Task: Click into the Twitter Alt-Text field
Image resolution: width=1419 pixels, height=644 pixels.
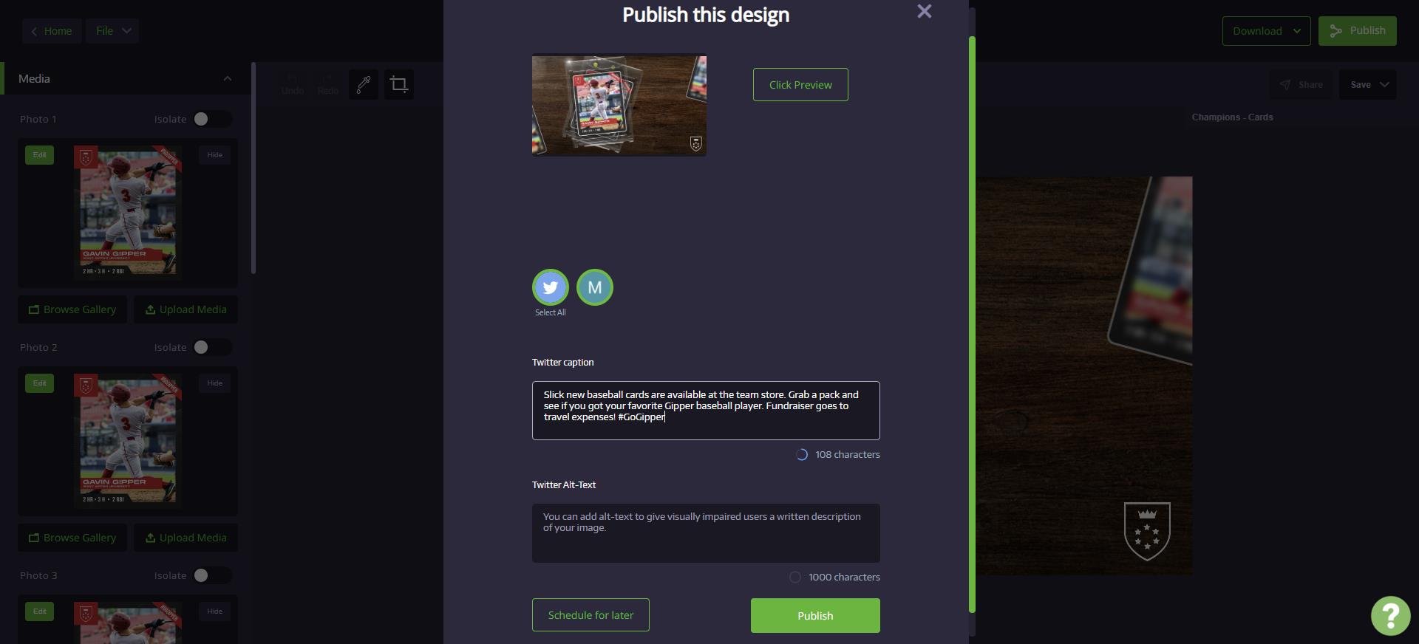Action: coord(706,533)
